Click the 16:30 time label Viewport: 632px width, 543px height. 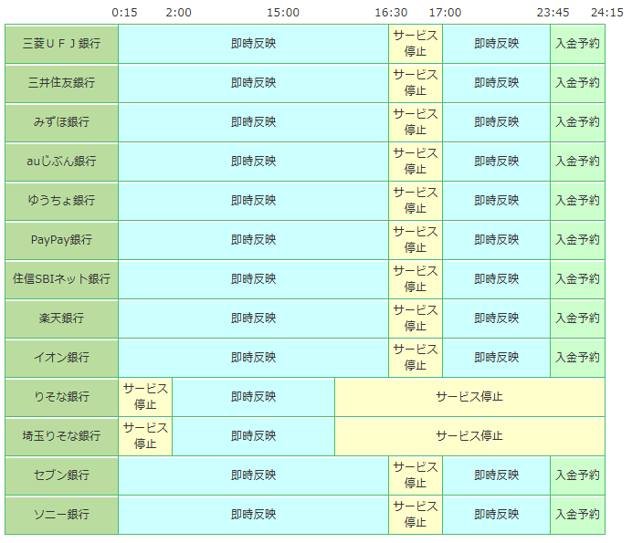click(x=391, y=13)
